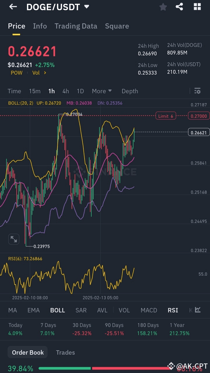Toggle the BOLL indicator off
Screen dimensions: 210x373
click(57, 310)
